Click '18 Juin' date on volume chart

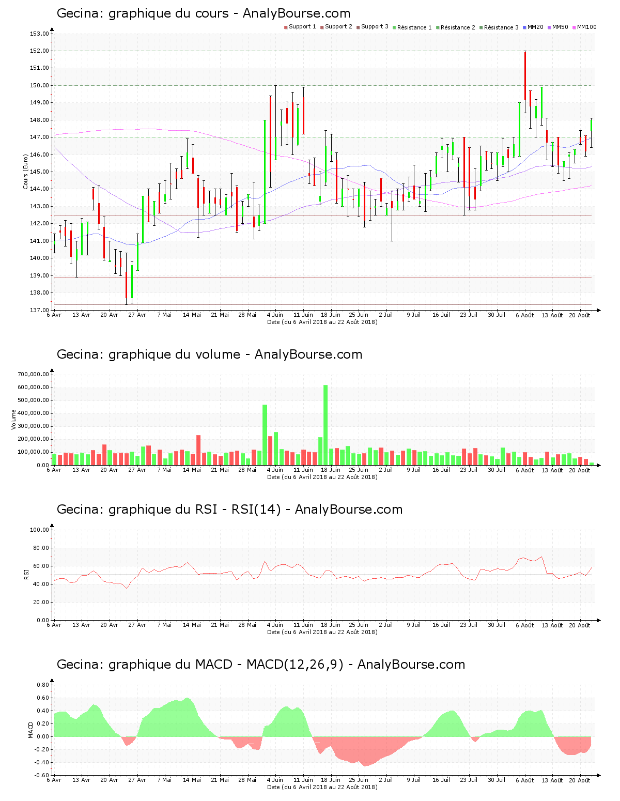[330, 470]
